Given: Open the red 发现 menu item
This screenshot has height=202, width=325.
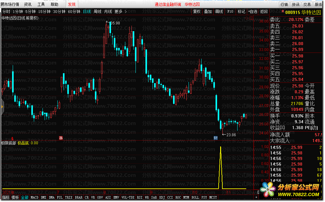Looking at the screenshot, I should tap(72, 4).
